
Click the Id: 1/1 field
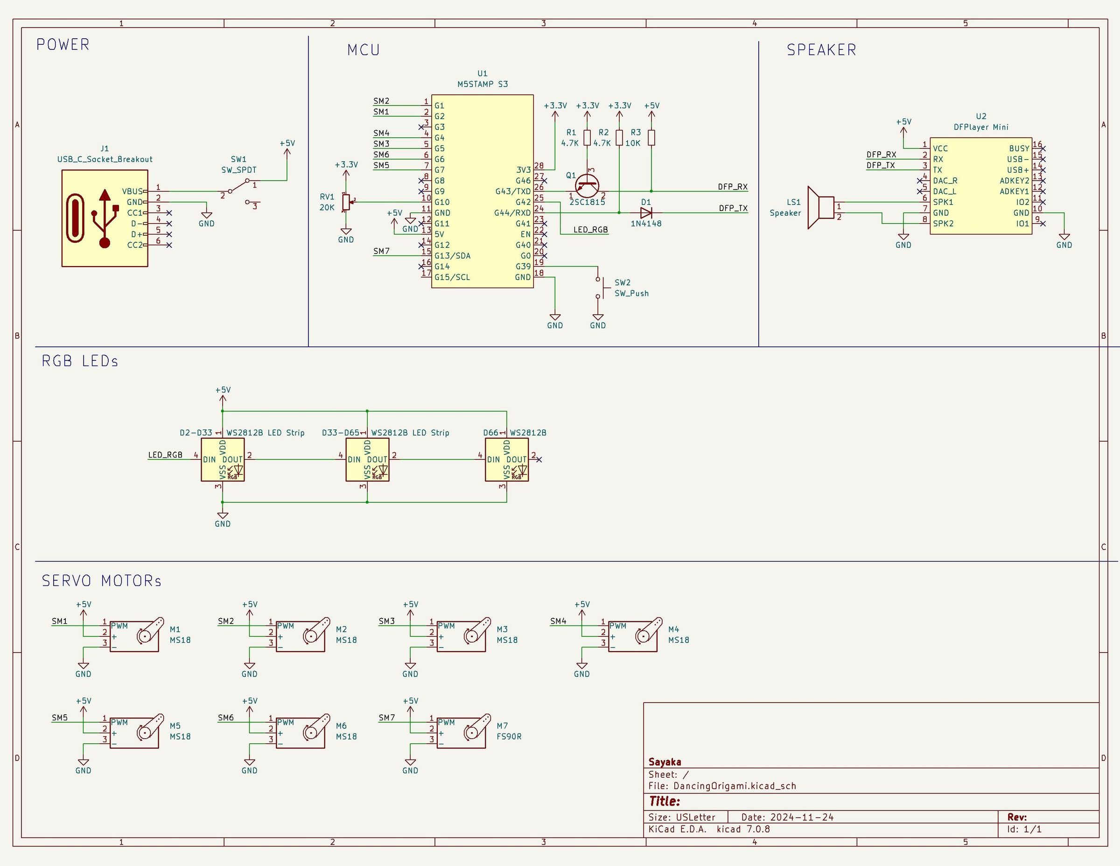coord(1025,829)
